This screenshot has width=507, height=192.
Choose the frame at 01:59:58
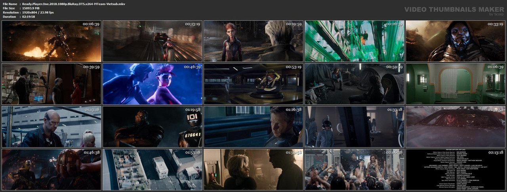[253, 169]
